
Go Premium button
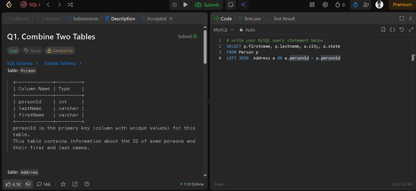tap(402, 5)
